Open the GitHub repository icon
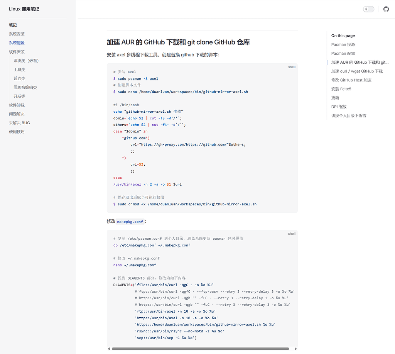Viewport: 395px width, 354px height. [386, 9]
